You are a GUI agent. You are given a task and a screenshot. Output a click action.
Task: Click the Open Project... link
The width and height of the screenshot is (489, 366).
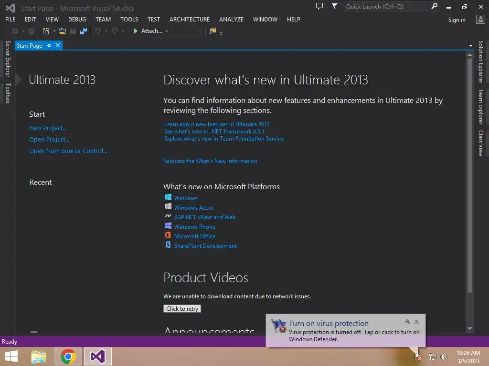coord(49,140)
